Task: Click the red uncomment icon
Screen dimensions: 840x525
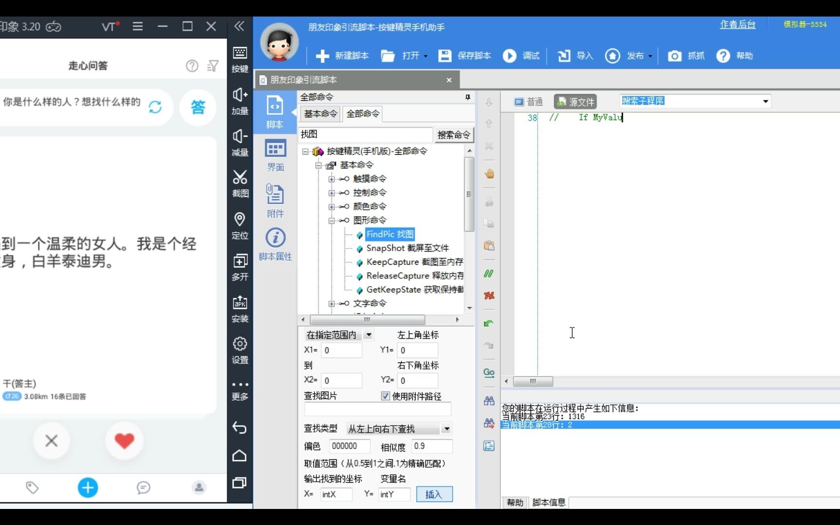Action: [489, 295]
